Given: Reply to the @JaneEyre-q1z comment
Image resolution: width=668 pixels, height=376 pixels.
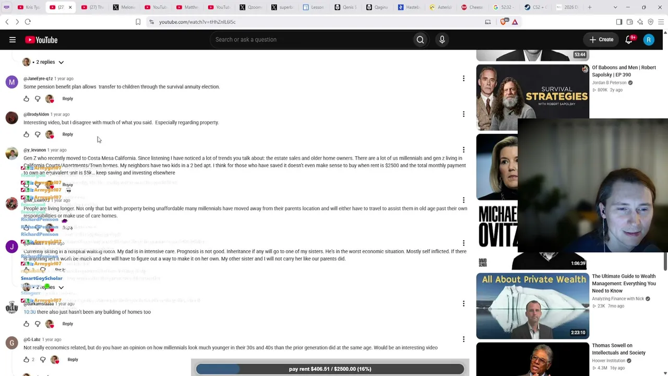Looking at the screenshot, I should [68, 99].
